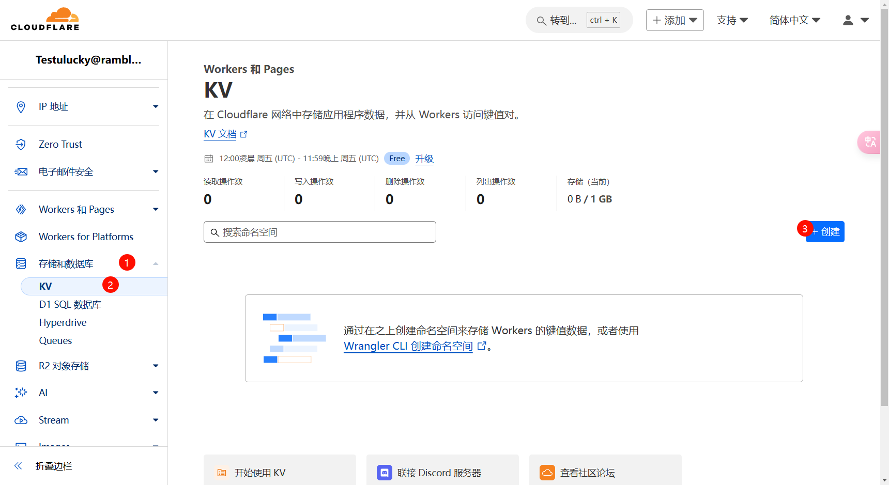Click the search magnifier icon in 转到 box
889x485 pixels.
[x=541, y=21]
